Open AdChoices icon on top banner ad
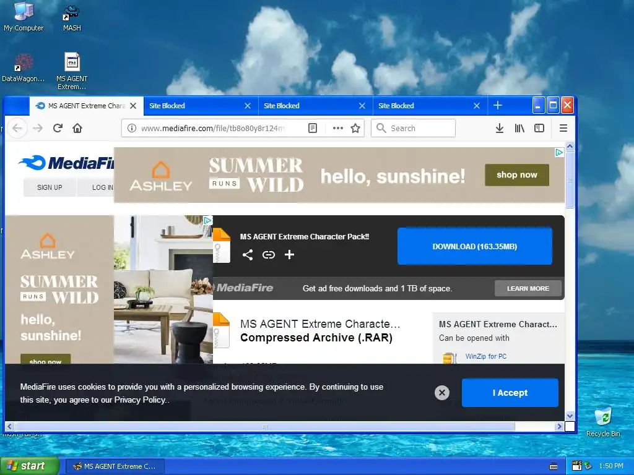The height and width of the screenshot is (475, 634). [559, 152]
